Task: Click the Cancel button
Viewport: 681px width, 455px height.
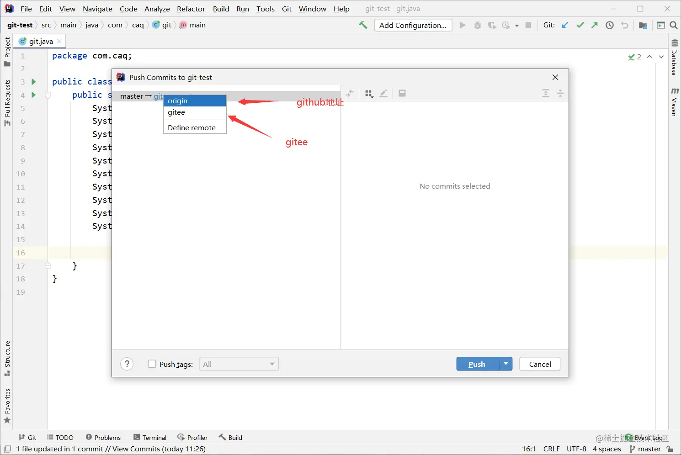Action: point(540,364)
